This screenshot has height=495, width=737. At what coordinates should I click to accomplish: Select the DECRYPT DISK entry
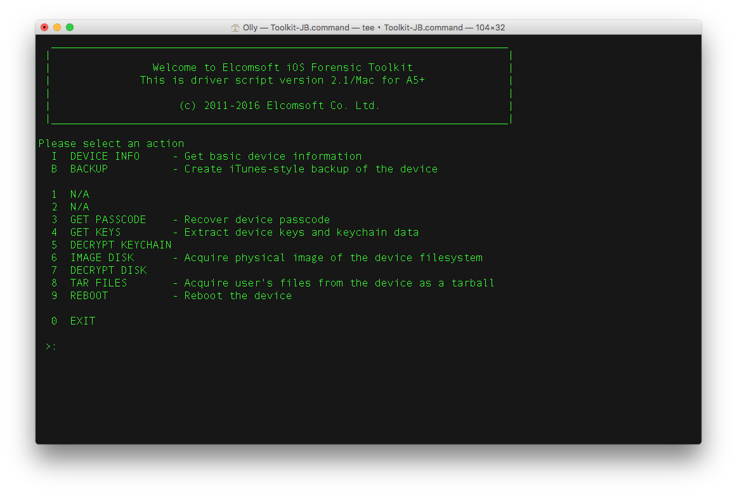(108, 271)
